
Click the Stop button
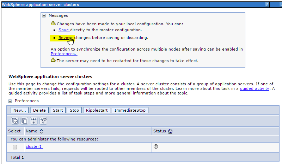coord(74,110)
